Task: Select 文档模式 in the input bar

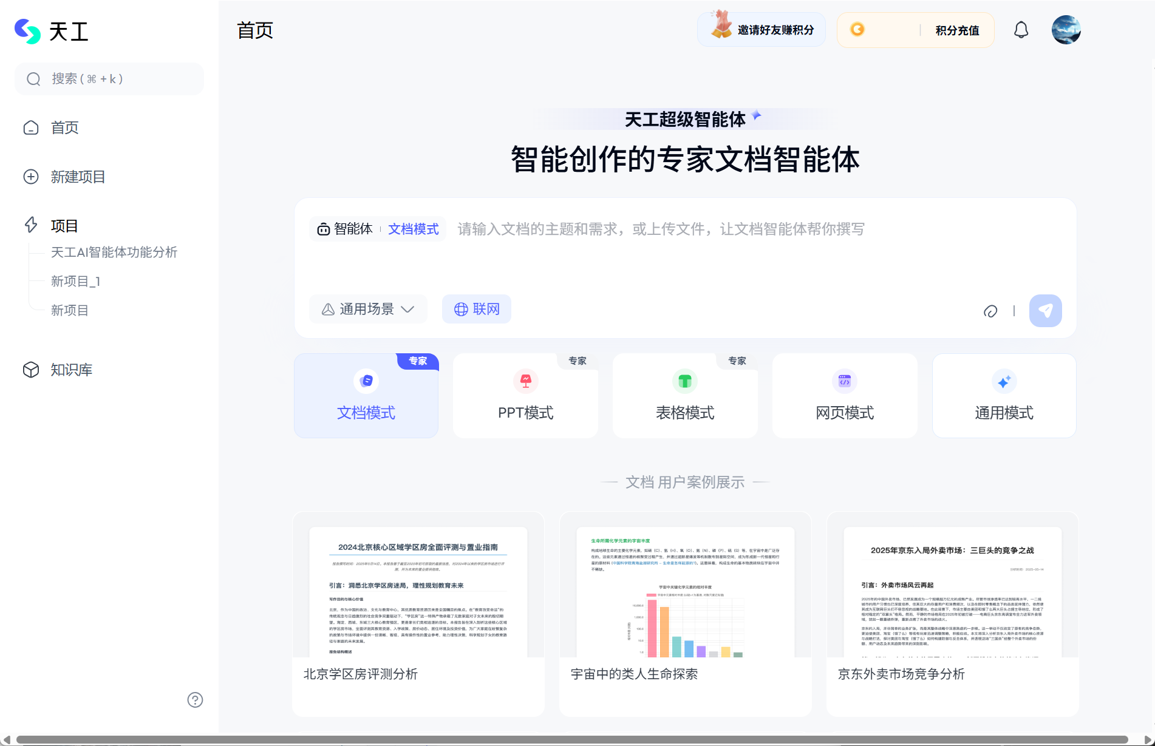Action: pos(413,229)
